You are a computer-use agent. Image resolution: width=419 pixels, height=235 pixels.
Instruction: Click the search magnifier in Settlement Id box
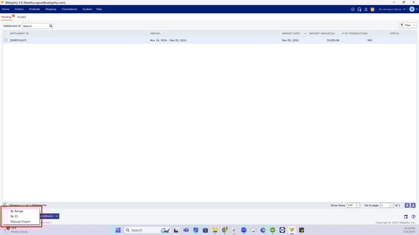pyautogui.click(x=51, y=26)
